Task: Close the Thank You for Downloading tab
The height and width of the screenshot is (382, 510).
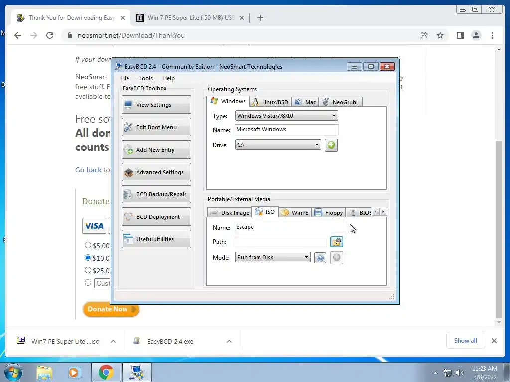Action: 123,18
